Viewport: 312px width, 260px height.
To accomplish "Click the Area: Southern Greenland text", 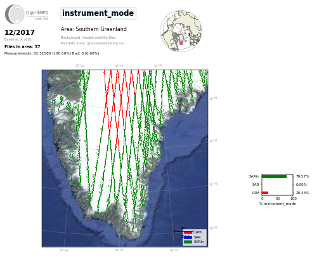I will pos(94,29).
